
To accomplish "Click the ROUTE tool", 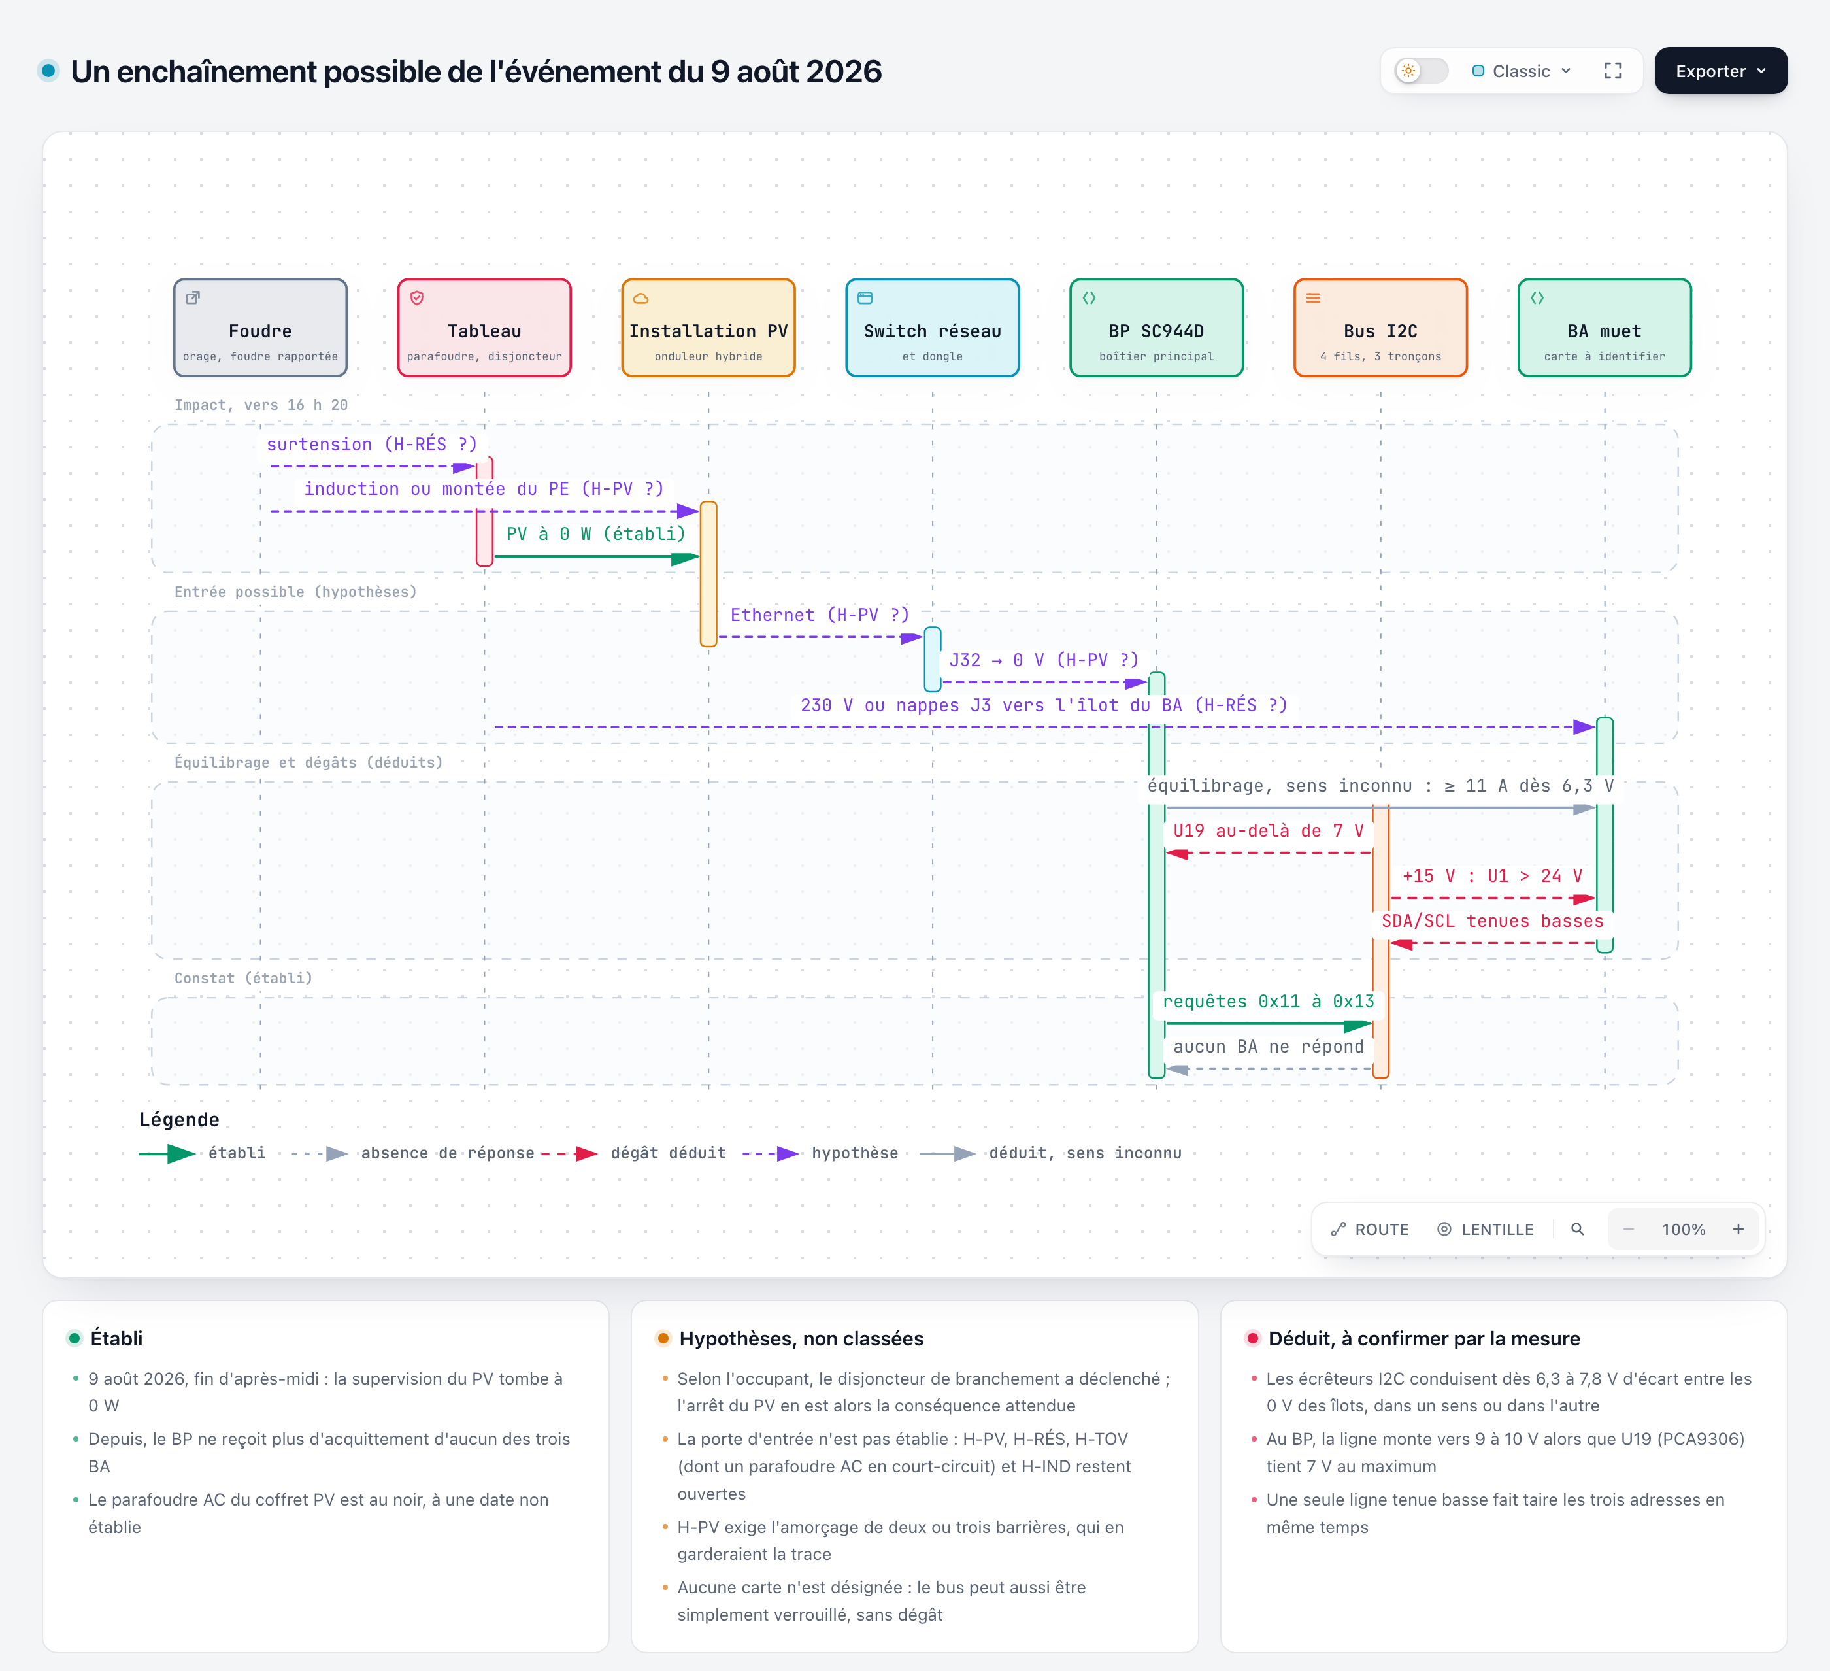I will [x=1369, y=1228].
